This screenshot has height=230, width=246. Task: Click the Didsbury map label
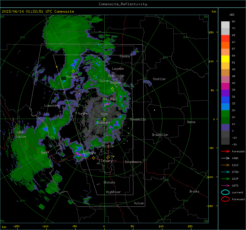click(103, 123)
